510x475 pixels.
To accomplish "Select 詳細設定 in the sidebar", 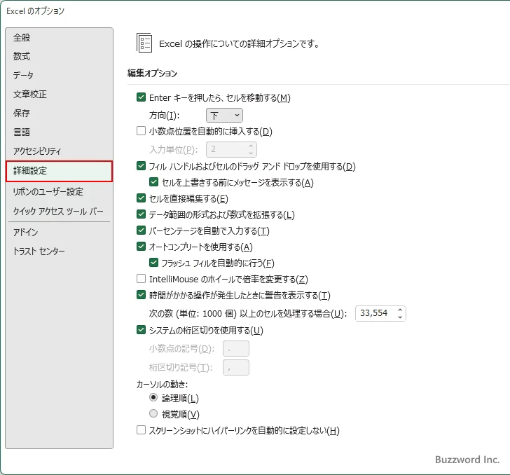I will 59,171.
